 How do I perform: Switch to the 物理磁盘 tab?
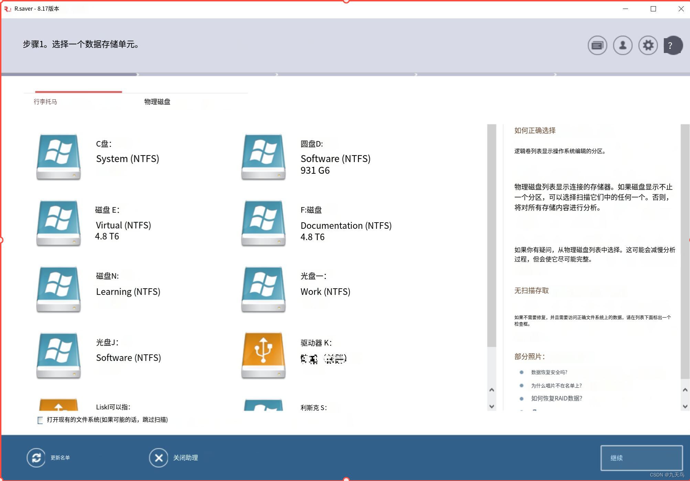tap(157, 102)
